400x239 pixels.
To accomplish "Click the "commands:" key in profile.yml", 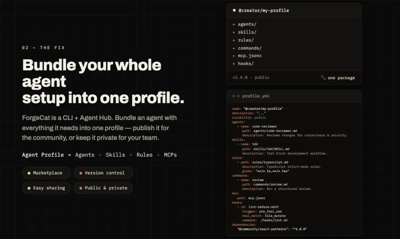I will coord(240,176).
